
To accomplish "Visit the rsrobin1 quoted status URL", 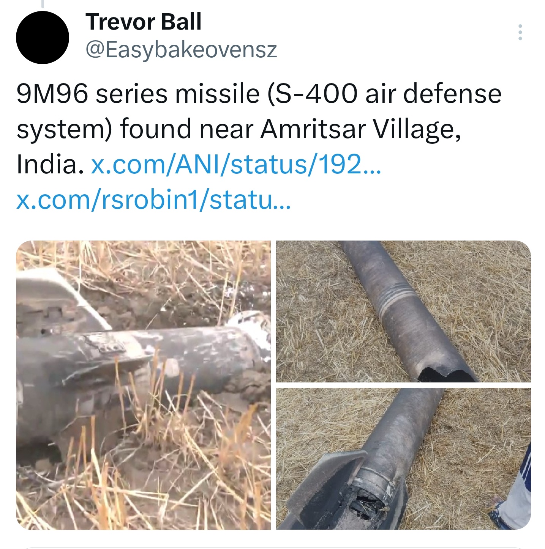I will [153, 200].
